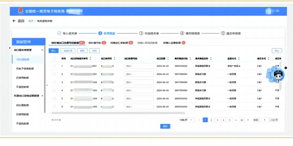Image resolution: width=293 pixels, height=146 pixels.
Task: Open 不退税数据 under 出口报关单管理
Action: (x=22, y=87)
